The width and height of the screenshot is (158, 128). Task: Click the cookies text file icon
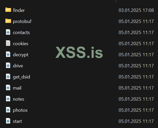(8, 43)
